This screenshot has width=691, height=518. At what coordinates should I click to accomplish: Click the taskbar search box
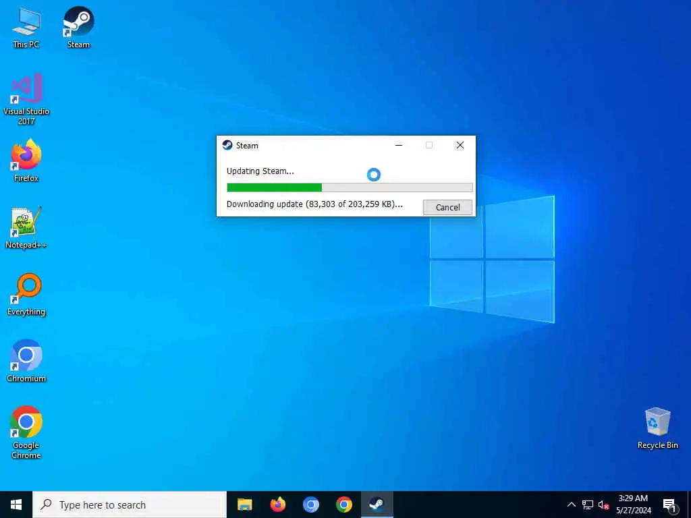pos(130,505)
